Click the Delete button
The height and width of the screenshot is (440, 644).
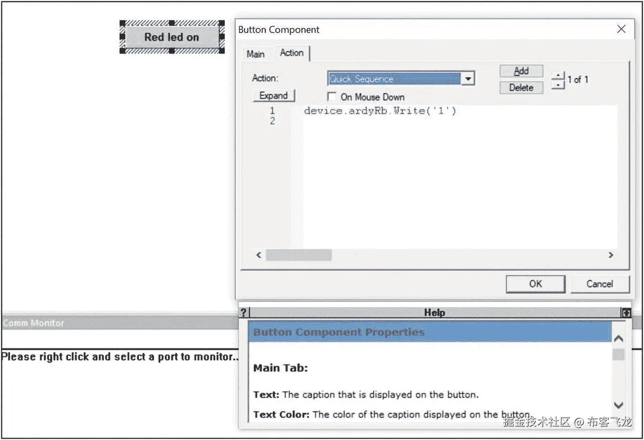click(521, 88)
